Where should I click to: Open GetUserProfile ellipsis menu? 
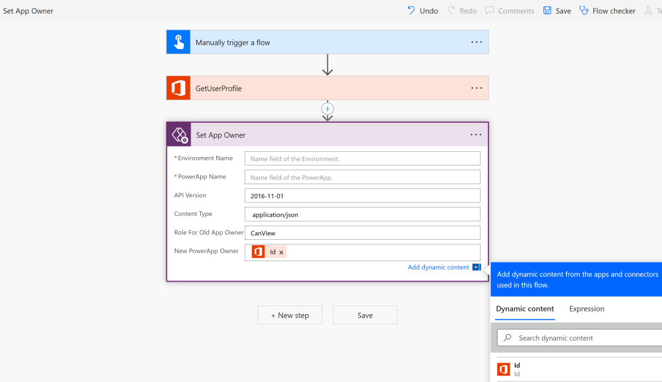[x=476, y=88]
